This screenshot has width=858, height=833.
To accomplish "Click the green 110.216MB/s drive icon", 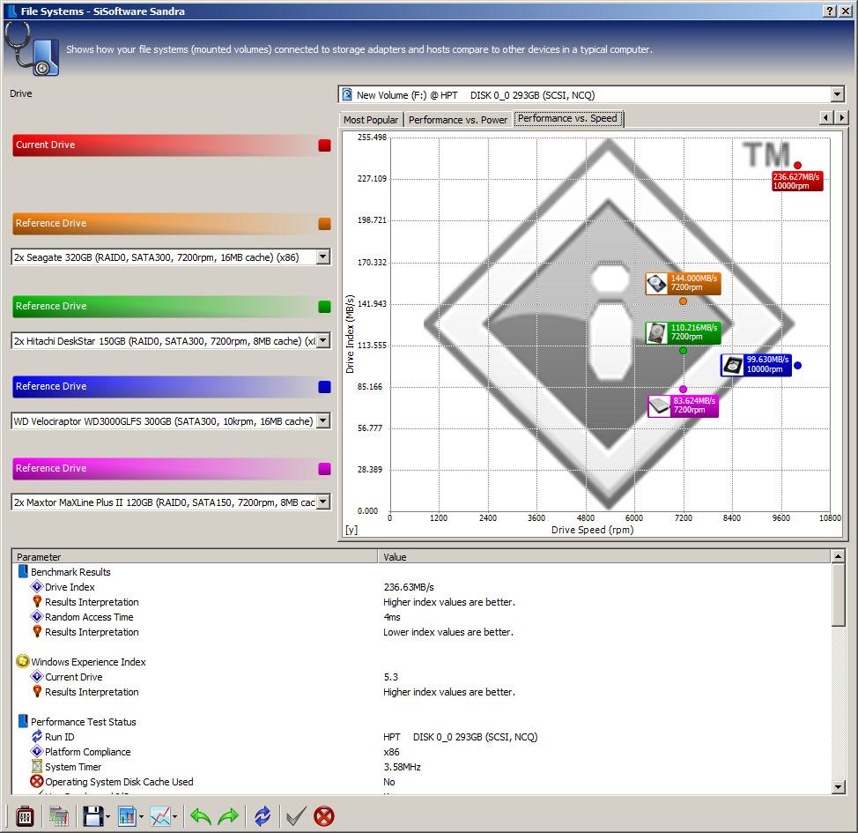I will 656,332.
